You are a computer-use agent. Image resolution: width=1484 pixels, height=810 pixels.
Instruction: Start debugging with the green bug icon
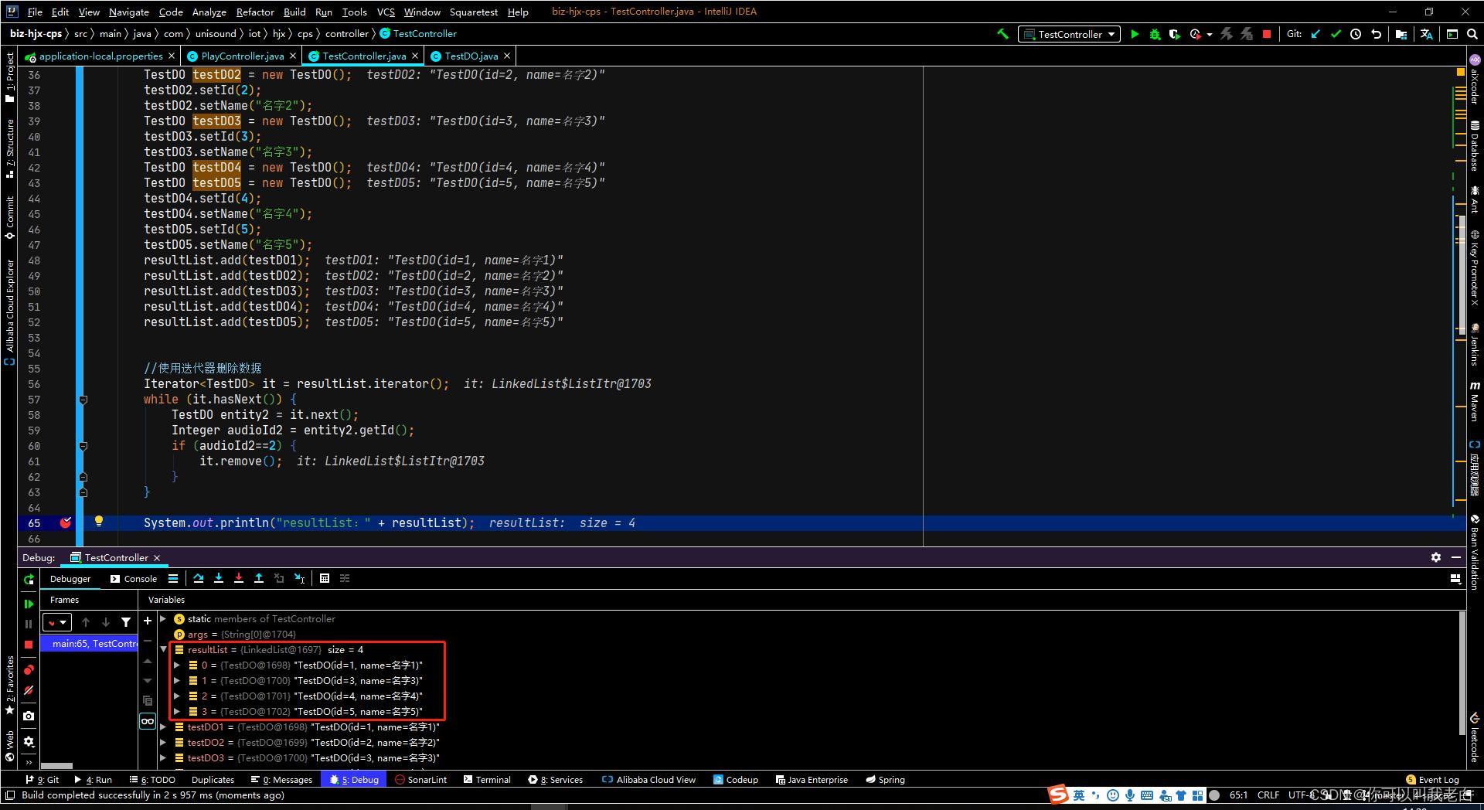tap(1155, 34)
